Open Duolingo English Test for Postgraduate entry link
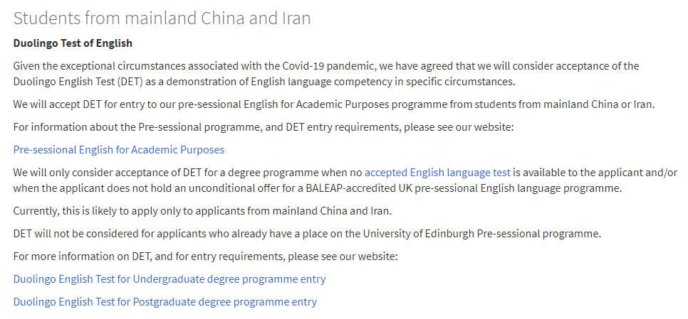The image size is (688, 319). [x=165, y=302]
